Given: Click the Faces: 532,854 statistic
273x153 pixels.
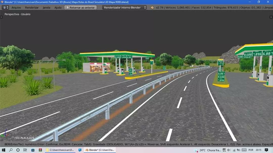Looking at the screenshot, I should [202, 8].
